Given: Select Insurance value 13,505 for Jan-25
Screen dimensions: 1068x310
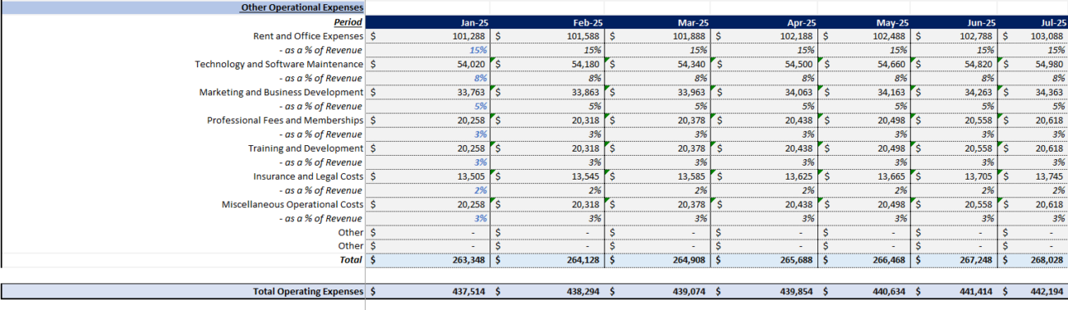Looking at the screenshot, I should click(x=428, y=176).
